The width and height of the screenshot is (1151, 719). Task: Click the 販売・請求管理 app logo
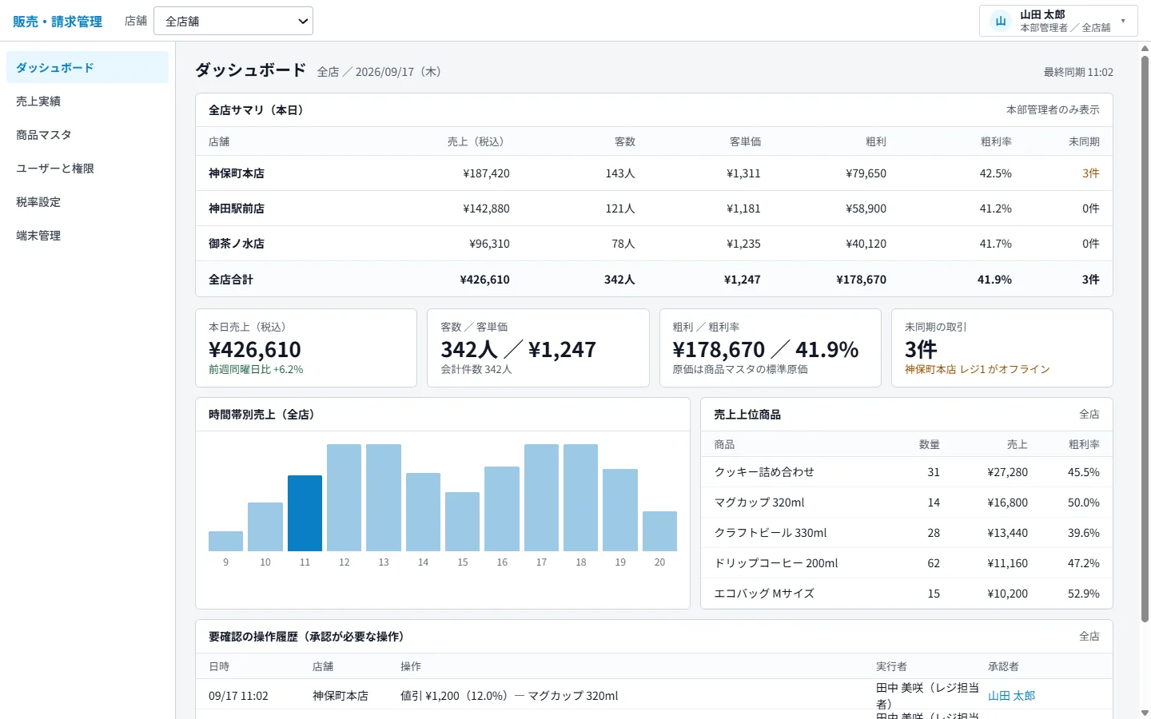point(58,22)
